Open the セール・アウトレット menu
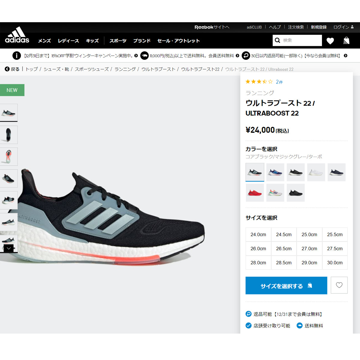 click(x=178, y=41)
